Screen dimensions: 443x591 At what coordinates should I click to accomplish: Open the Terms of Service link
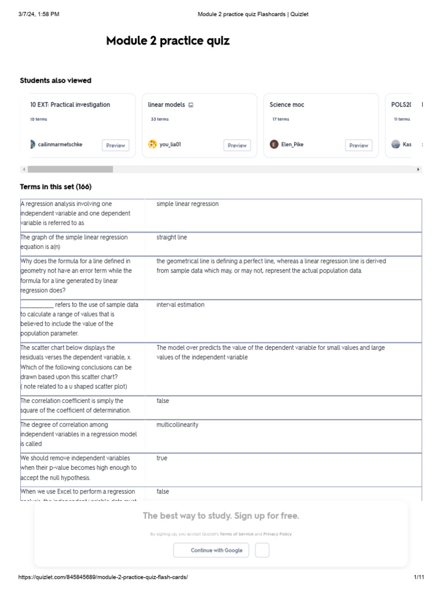click(x=236, y=534)
